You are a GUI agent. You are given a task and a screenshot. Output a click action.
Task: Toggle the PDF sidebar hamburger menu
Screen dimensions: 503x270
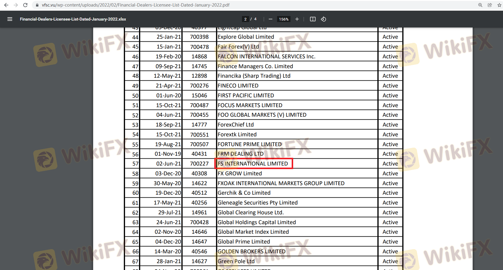point(10,19)
